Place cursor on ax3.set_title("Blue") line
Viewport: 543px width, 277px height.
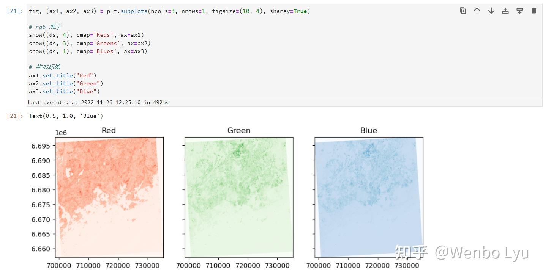coord(64,91)
